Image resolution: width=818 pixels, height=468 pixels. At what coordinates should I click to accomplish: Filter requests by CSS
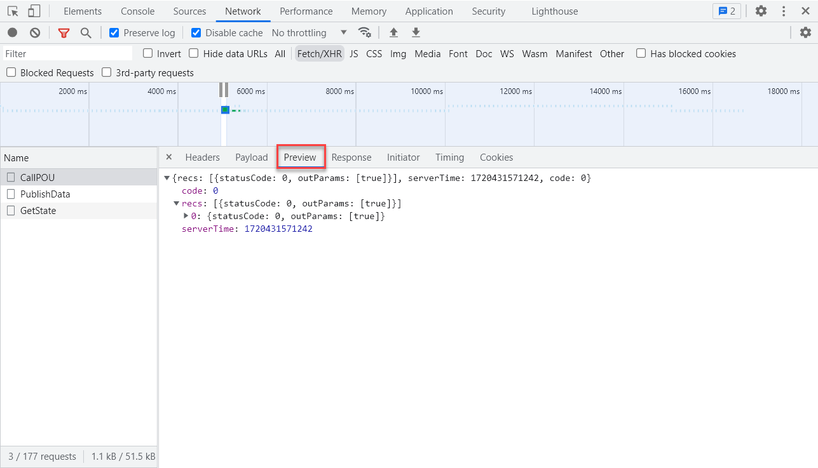click(374, 53)
